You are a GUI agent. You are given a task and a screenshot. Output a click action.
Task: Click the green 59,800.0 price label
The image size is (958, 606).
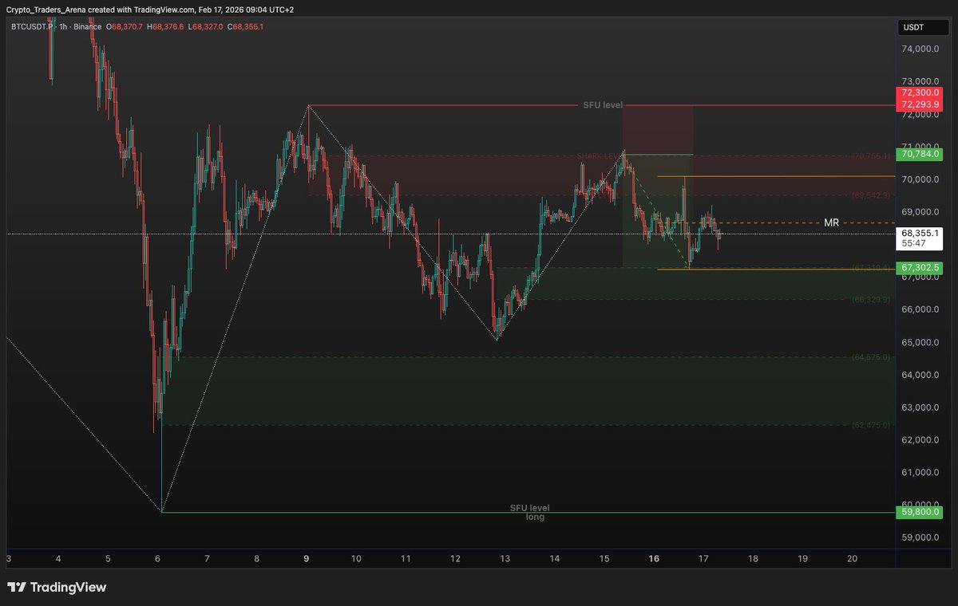click(x=920, y=514)
